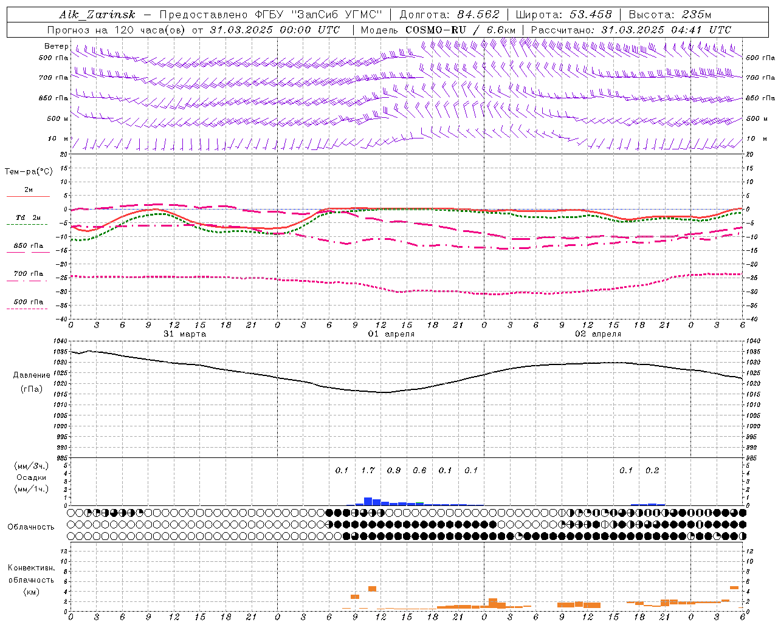Click the '2м' temperature legend label
This screenshot has width=778, height=622.
29,190
